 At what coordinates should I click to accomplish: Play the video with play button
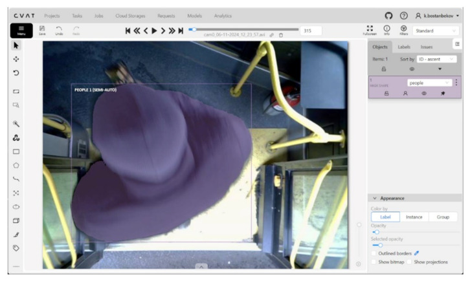pyautogui.click(x=154, y=30)
